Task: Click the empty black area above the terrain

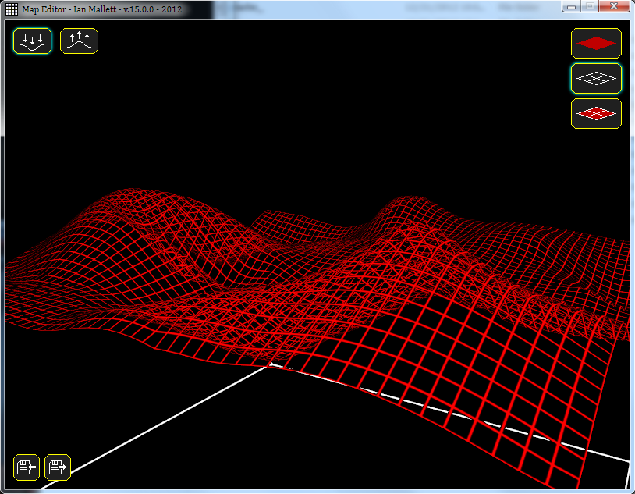Action: [x=312, y=109]
